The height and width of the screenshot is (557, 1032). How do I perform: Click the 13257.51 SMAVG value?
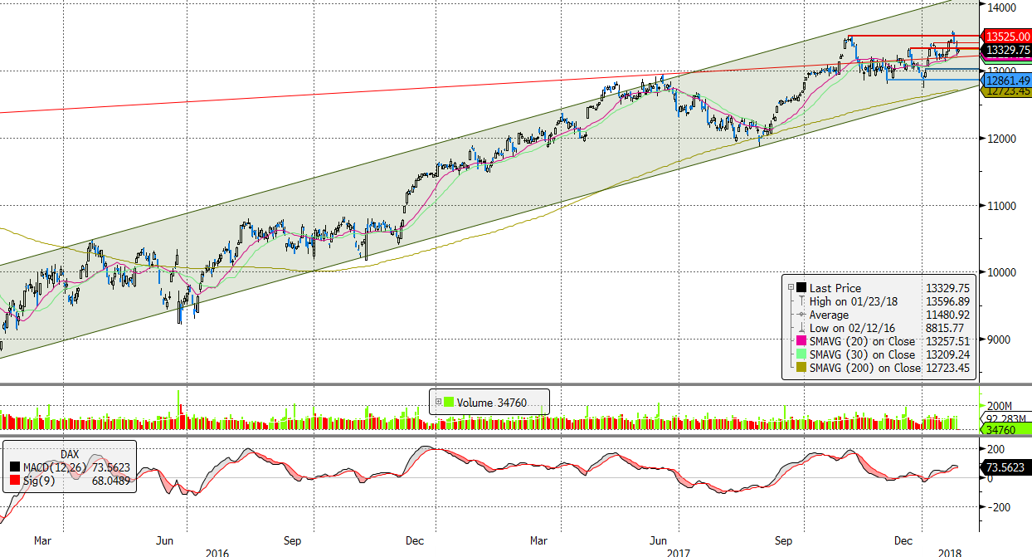click(x=948, y=341)
